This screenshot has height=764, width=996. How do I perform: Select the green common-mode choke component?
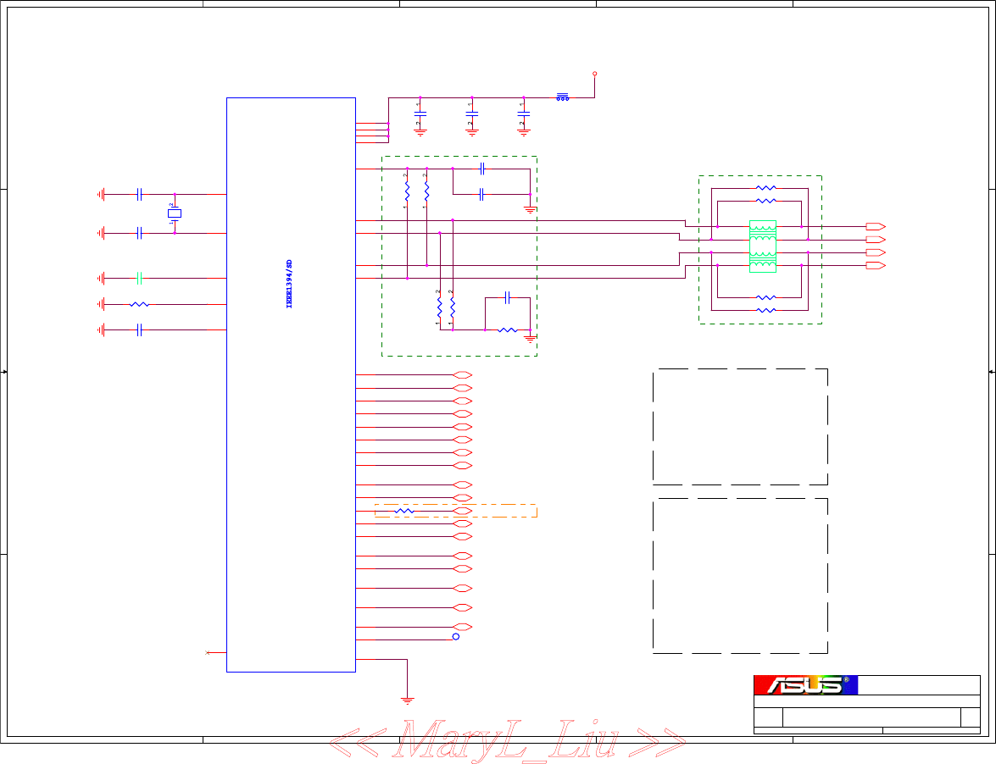tap(763, 246)
